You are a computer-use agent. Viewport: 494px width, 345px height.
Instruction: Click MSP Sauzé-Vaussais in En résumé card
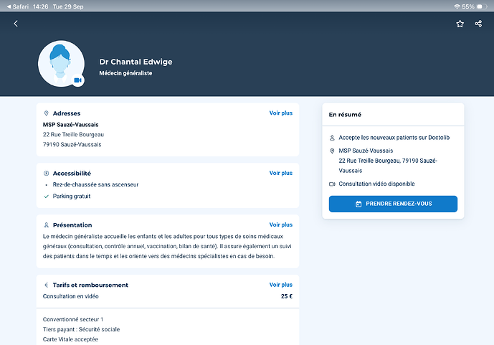[x=366, y=151]
